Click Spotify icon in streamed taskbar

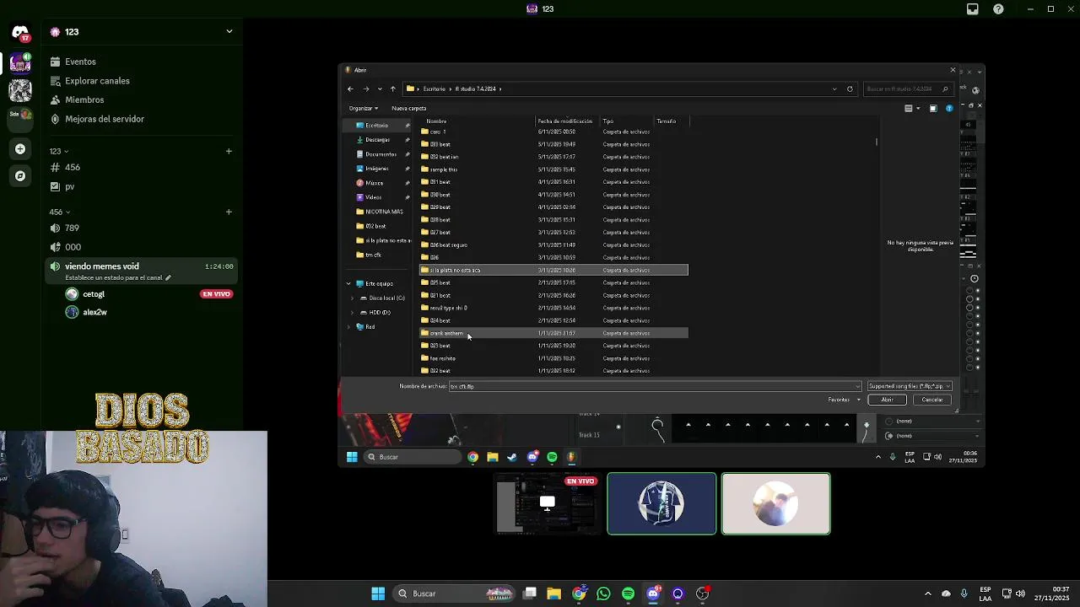[x=552, y=457]
